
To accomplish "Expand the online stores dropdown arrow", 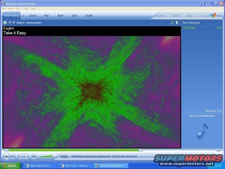I will click(218, 16).
